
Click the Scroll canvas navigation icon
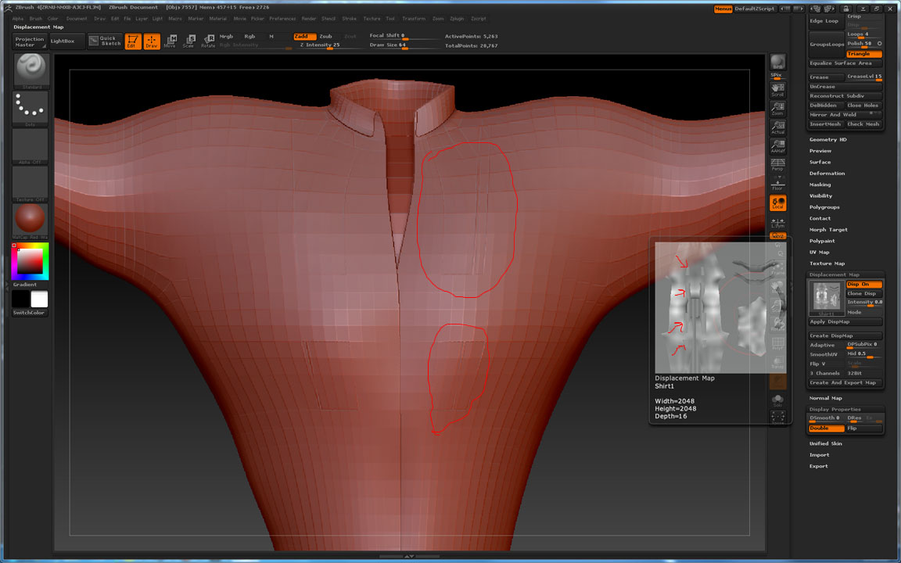(x=777, y=88)
